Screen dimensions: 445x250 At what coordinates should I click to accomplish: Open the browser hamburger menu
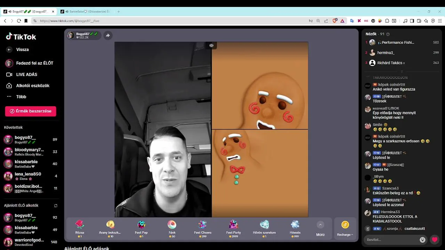pos(439,21)
